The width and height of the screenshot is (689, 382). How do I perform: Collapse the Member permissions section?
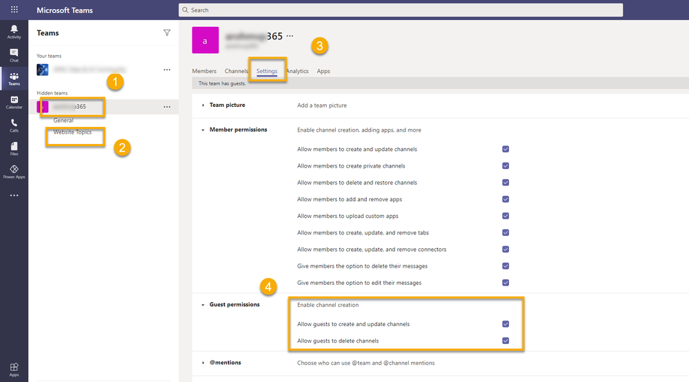(x=203, y=130)
